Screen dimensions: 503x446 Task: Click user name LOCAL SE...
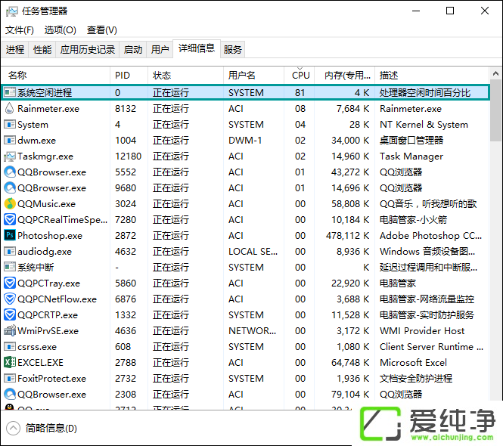[x=253, y=252]
